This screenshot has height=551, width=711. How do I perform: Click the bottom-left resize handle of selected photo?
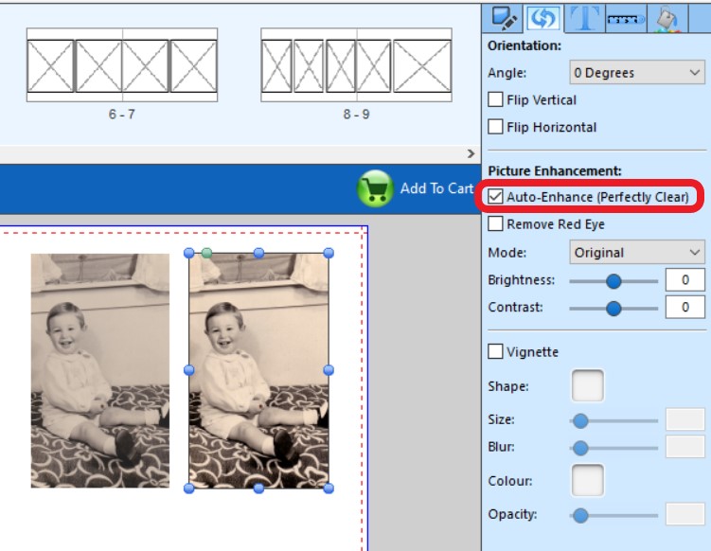[189, 489]
